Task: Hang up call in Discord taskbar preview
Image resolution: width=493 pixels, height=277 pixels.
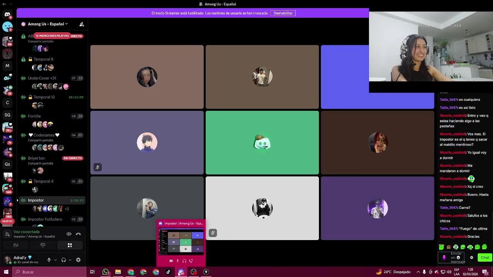Action: pyautogui.click(x=191, y=261)
